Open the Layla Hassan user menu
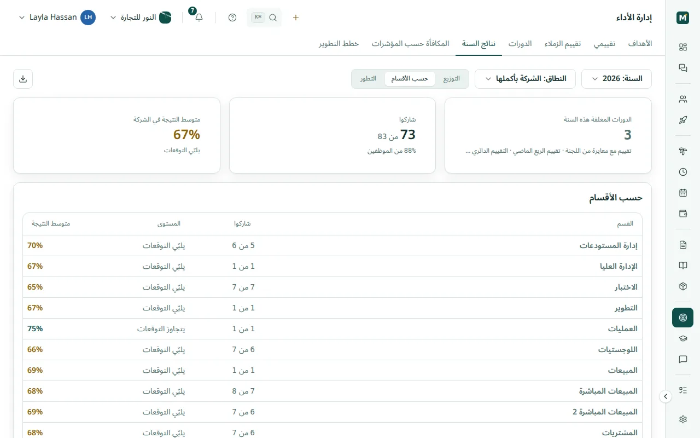This screenshot has height=438, width=700. pos(57,18)
